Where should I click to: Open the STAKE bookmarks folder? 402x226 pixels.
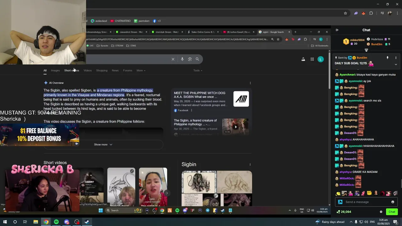(x=131, y=46)
